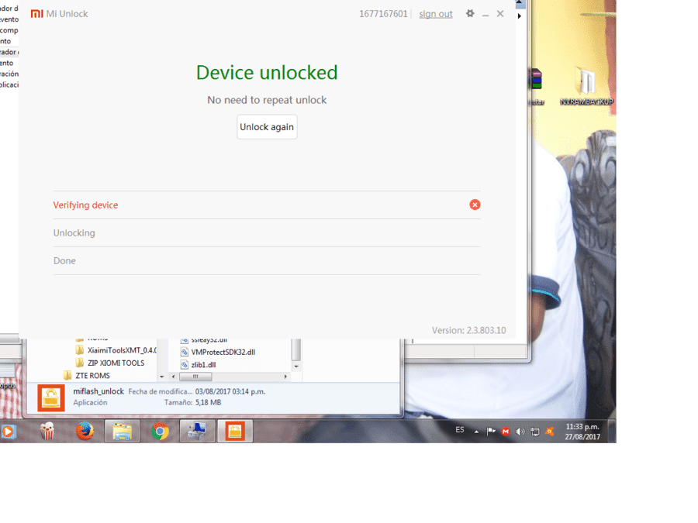
Task: Select the Done step
Action: click(x=267, y=260)
